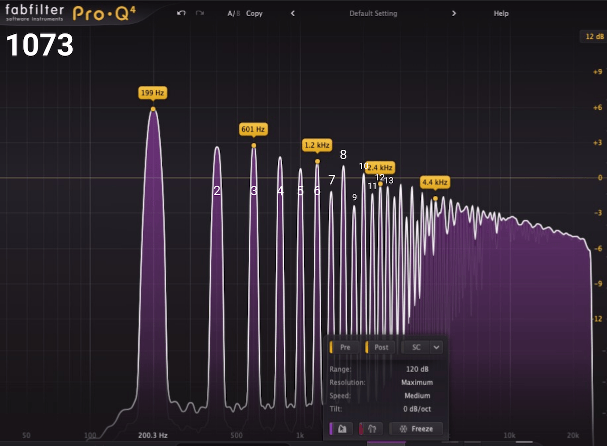Click the 1.2 kHz peak label
This screenshot has height=446, width=607.
[317, 145]
